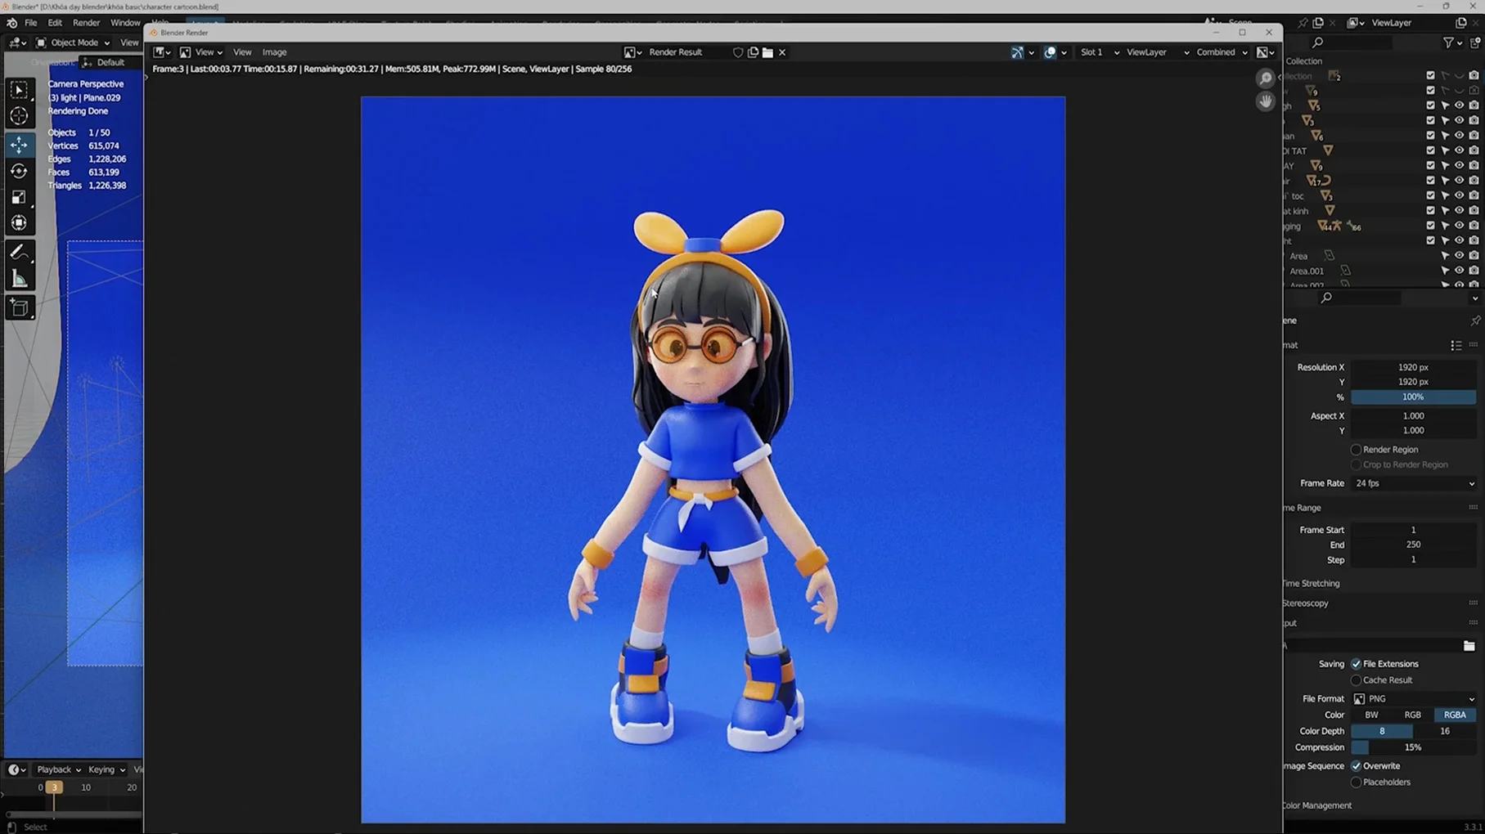Open the outliner filter funnel dropdown

tap(1452, 43)
